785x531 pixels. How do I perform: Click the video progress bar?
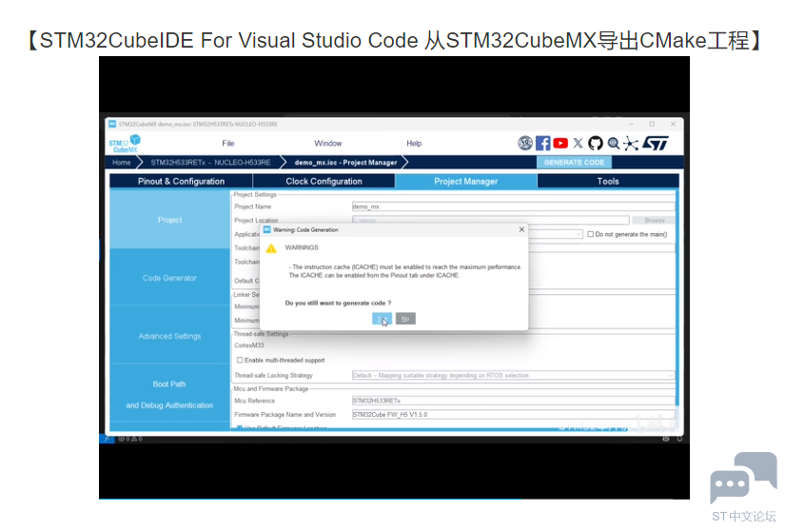(394, 499)
